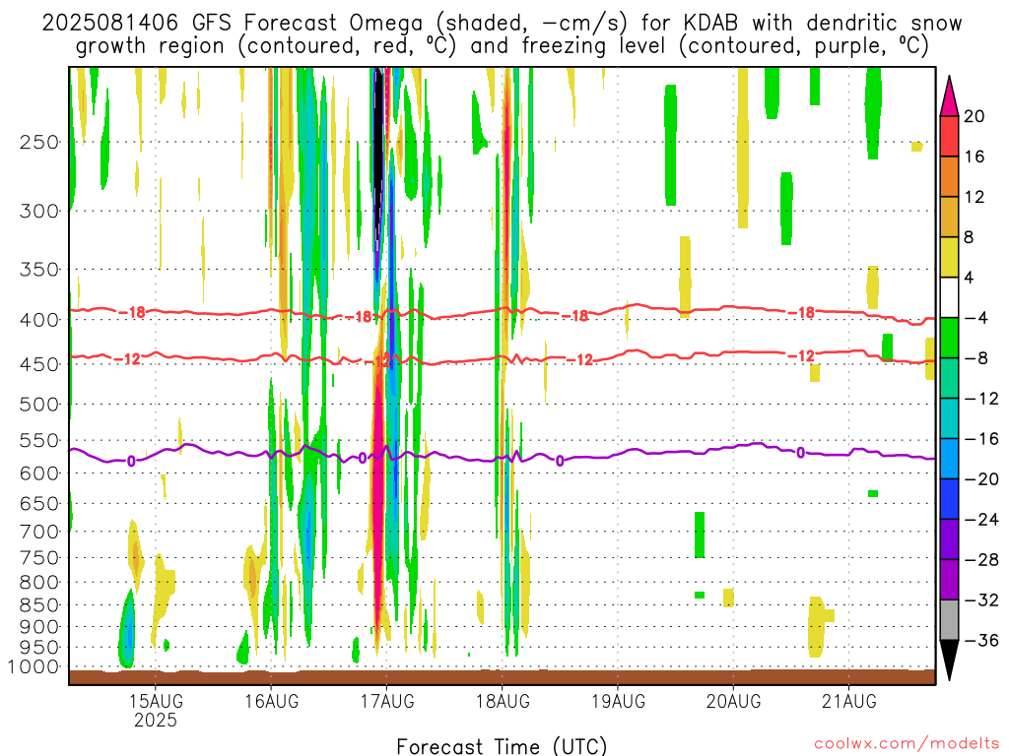Click the 300 pressure axis label

coord(39,211)
